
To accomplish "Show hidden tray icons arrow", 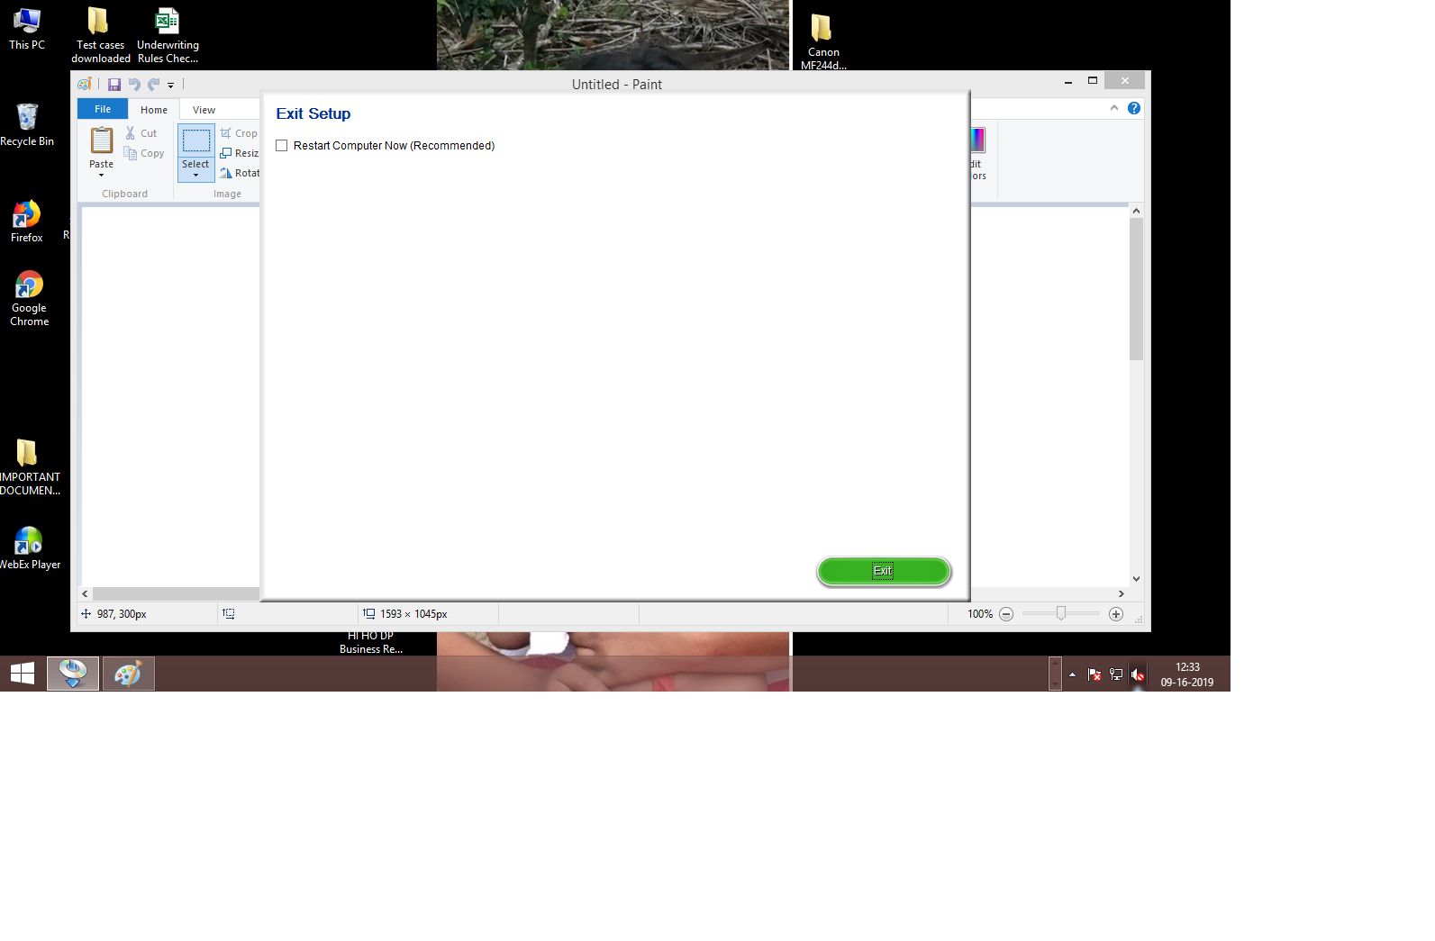I will tap(1072, 674).
